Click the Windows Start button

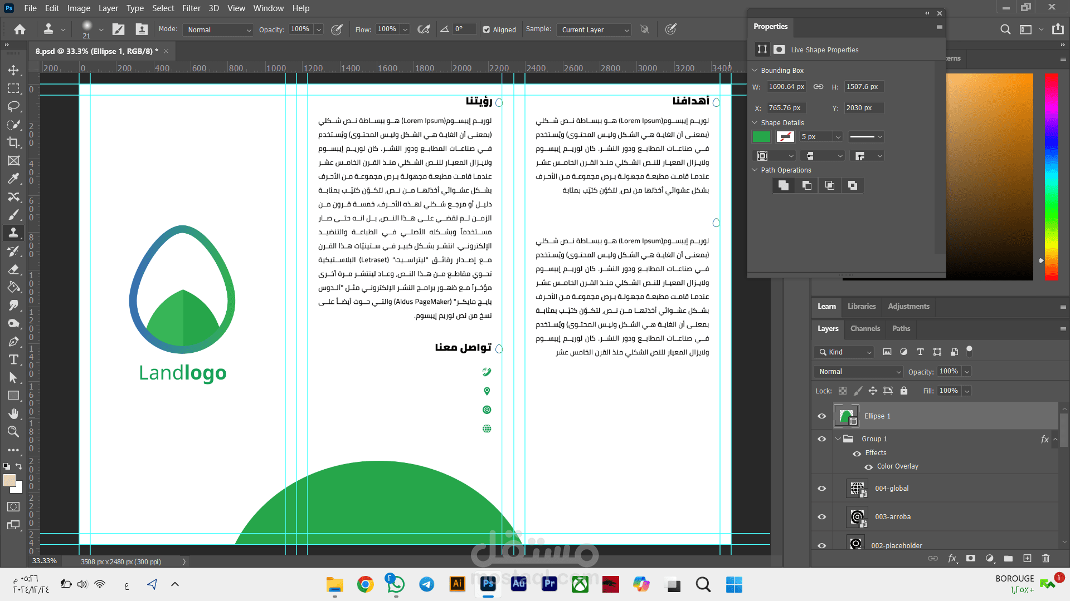pyautogui.click(x=734, y=584)
